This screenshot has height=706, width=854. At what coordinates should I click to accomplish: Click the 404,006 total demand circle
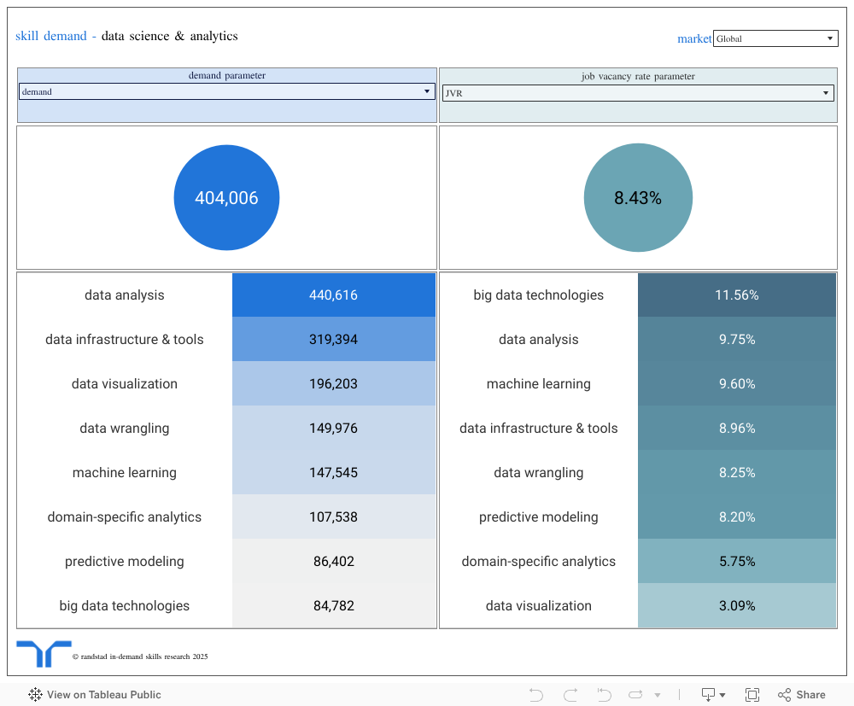click(x=226, y=198)
